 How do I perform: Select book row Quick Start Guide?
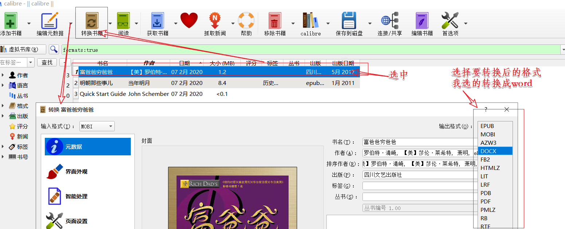click(x=216, y=94)
